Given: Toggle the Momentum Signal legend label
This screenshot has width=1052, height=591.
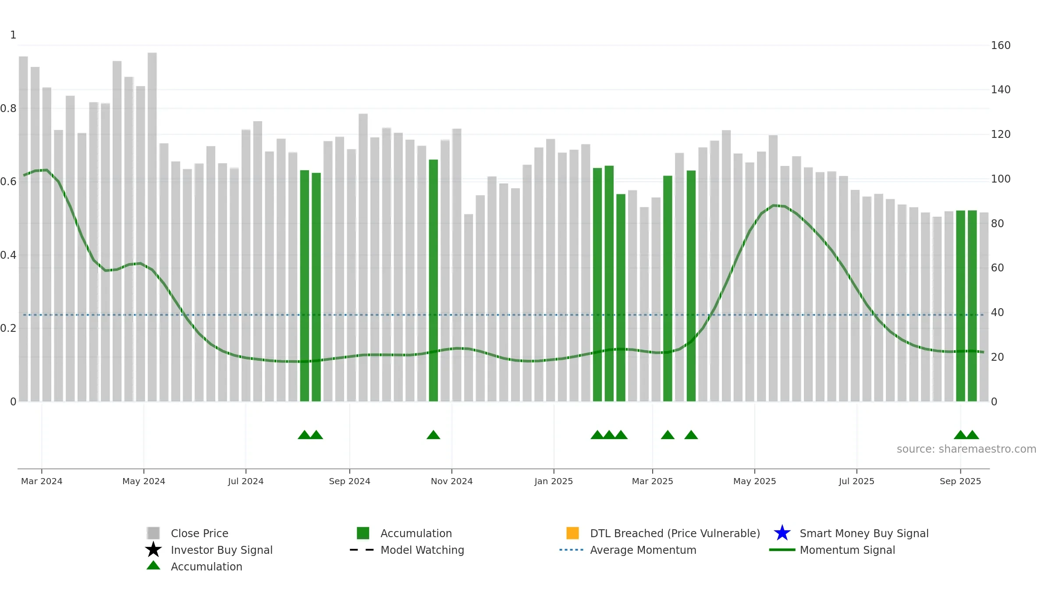Looking at the screenshot, I should [x=847, y=550].
